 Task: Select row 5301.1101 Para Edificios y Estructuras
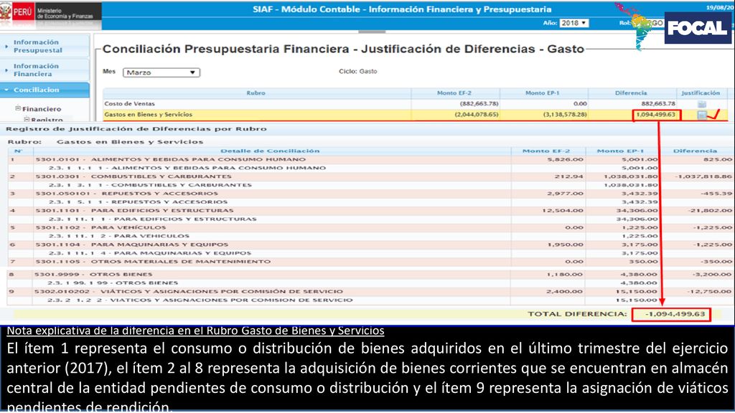pos(370,211)
